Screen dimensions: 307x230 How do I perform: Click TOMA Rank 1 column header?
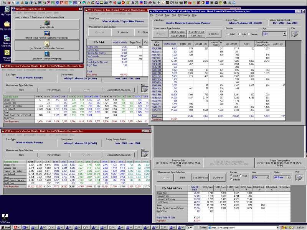tap(207, 188)
